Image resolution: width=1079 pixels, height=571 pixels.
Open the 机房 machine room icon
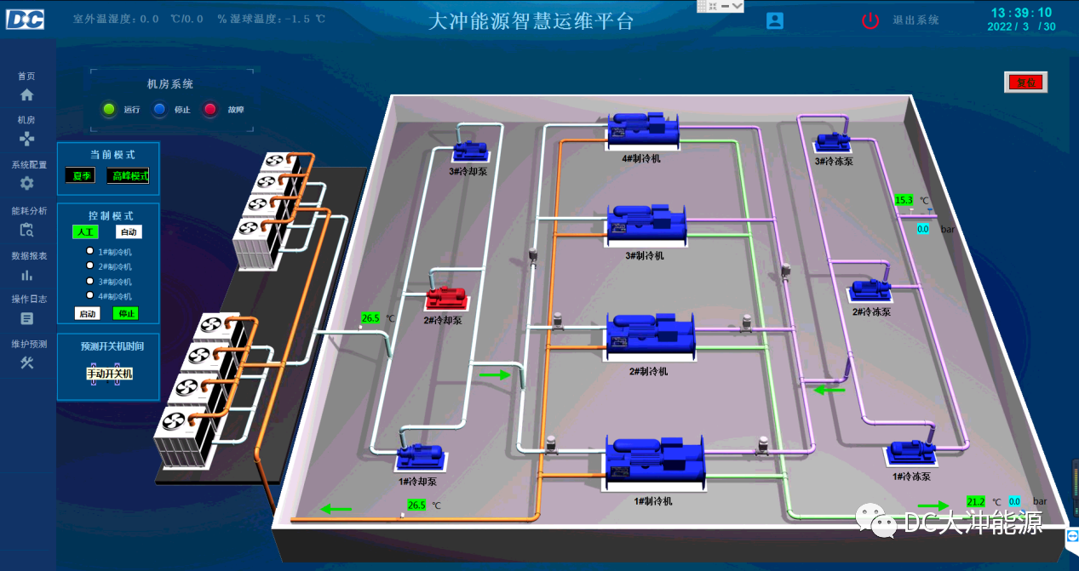[26, 139]
